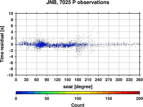Click the x-axis tick label 270
This screenshot has height=107, width=143.
tap(109, 80)
